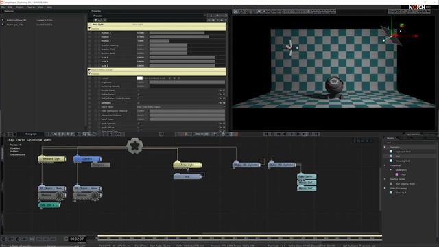
Task: Toggle Visible Surface Casts Shadows checkbox
Action: click(x=139, y=99)
